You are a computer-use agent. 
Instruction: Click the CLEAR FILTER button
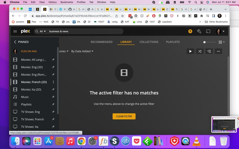(124, 116)
